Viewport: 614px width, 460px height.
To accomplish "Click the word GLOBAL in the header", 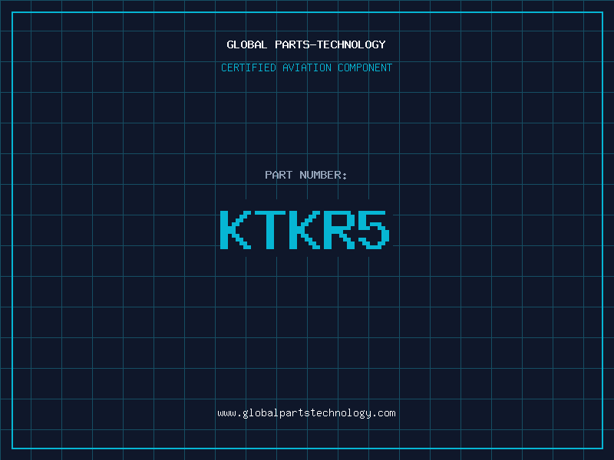I will click(x=247, y=44).
